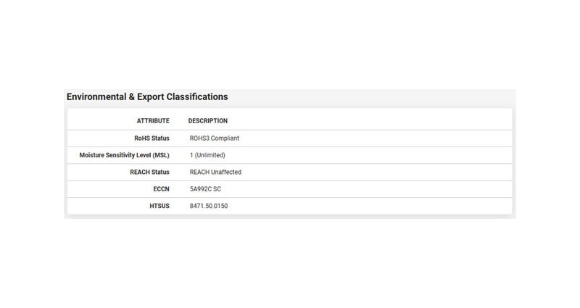Click the word Compliant in RoHS row
Screen dimensions: 580x308
tap(225, 138)
